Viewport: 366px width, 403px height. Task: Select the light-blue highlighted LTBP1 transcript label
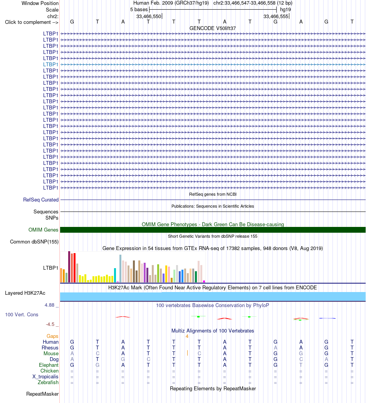[50, 64]
